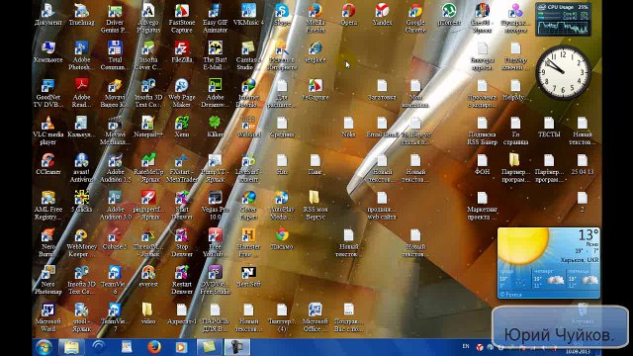Open Firefox from the taskbar
This screenshot has width=633, height=356.
pos(154,347)
